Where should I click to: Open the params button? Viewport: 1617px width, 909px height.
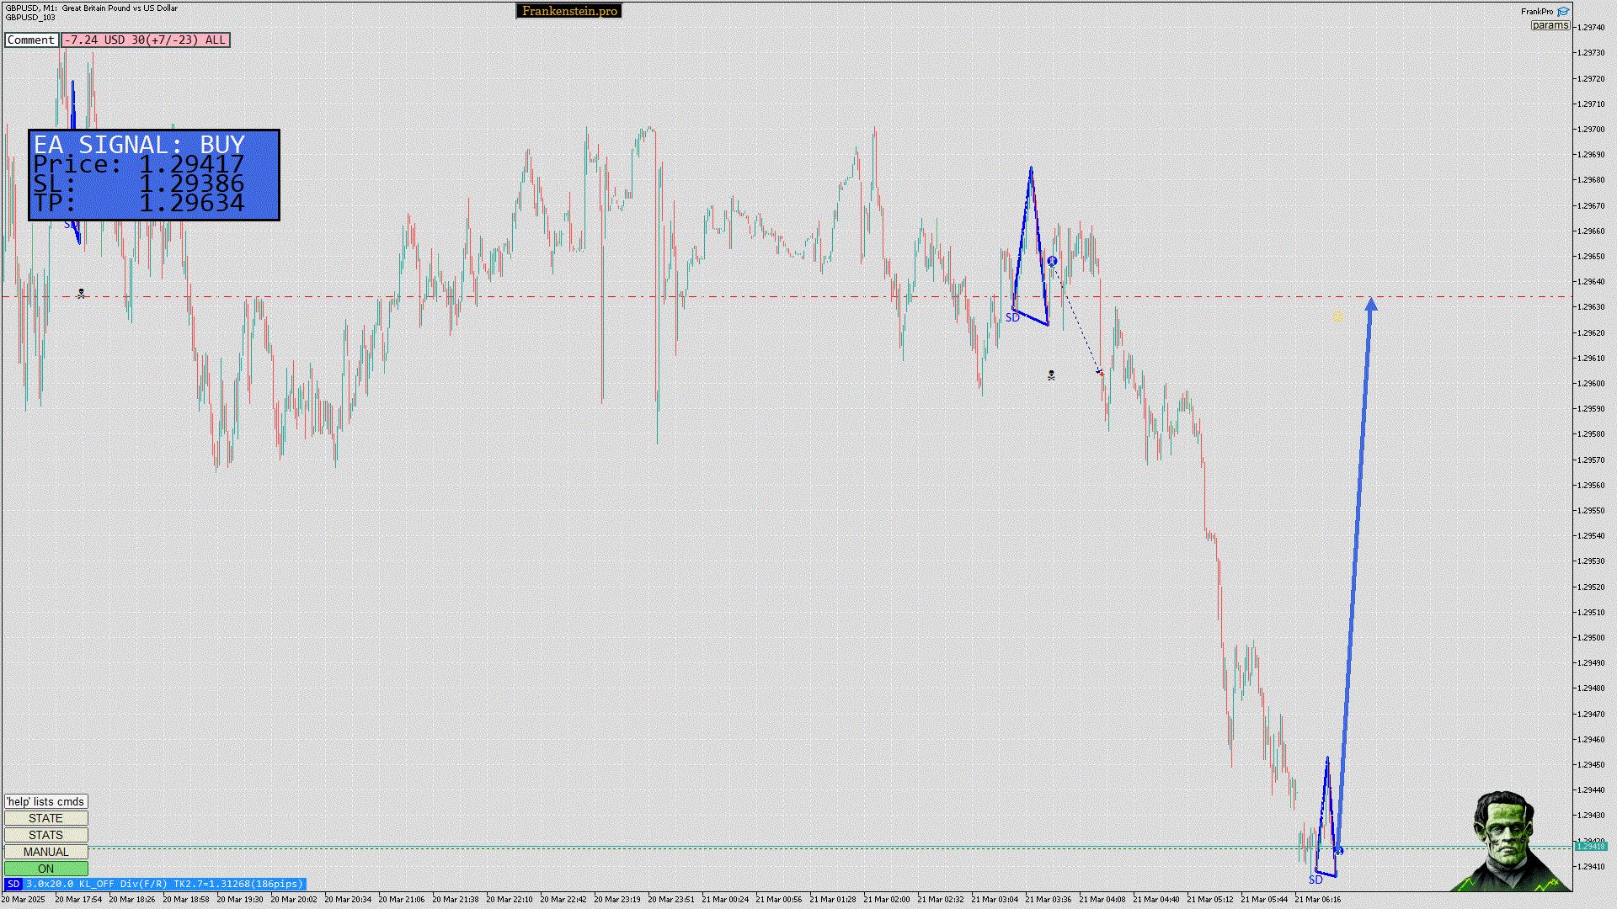coord(1550,25)
